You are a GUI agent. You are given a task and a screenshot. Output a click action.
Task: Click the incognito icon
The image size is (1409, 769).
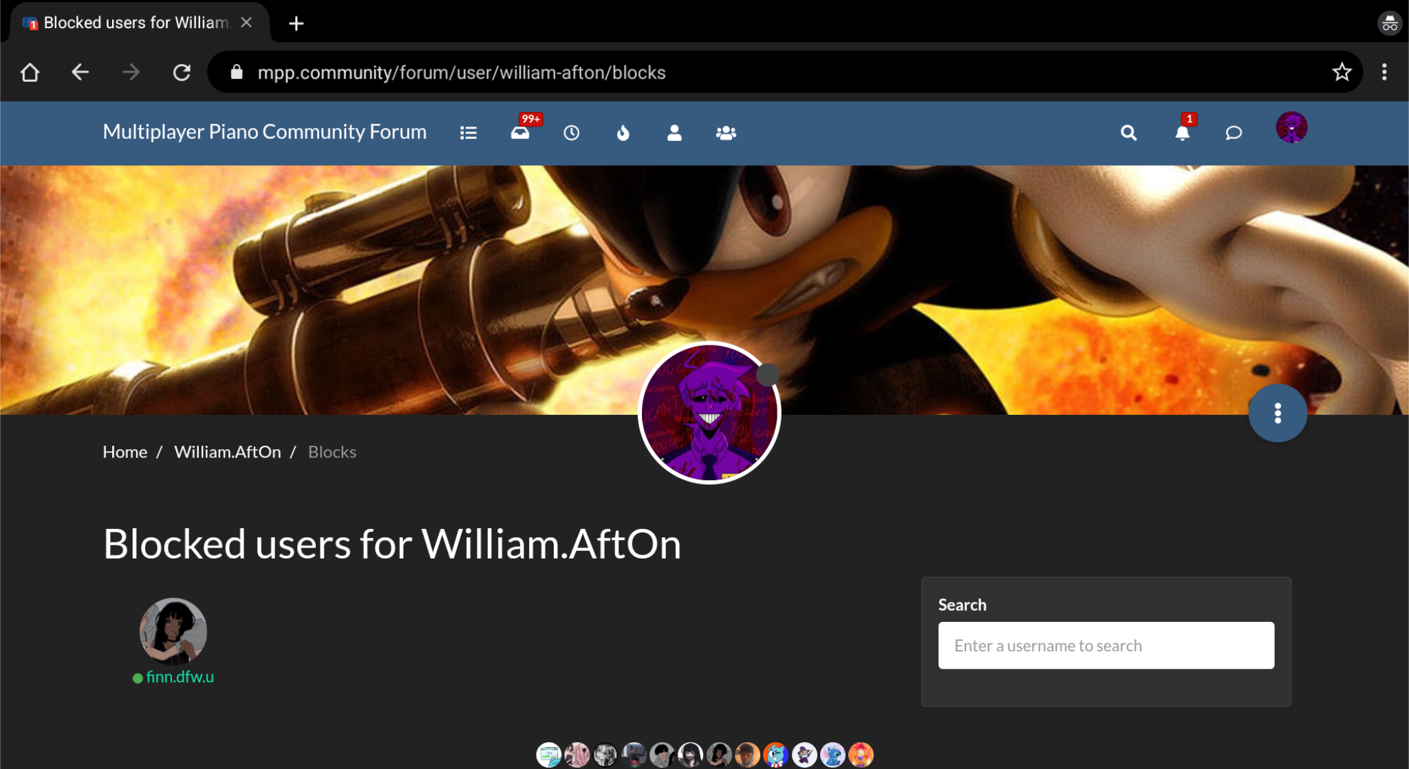(1389, 23)
